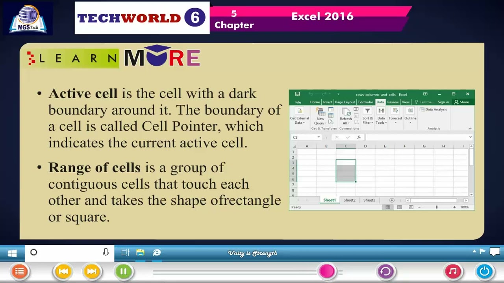The height and width of the screenshot is (283, 504).
Task: Replay lesson with purple reload button
Action: 385,271
